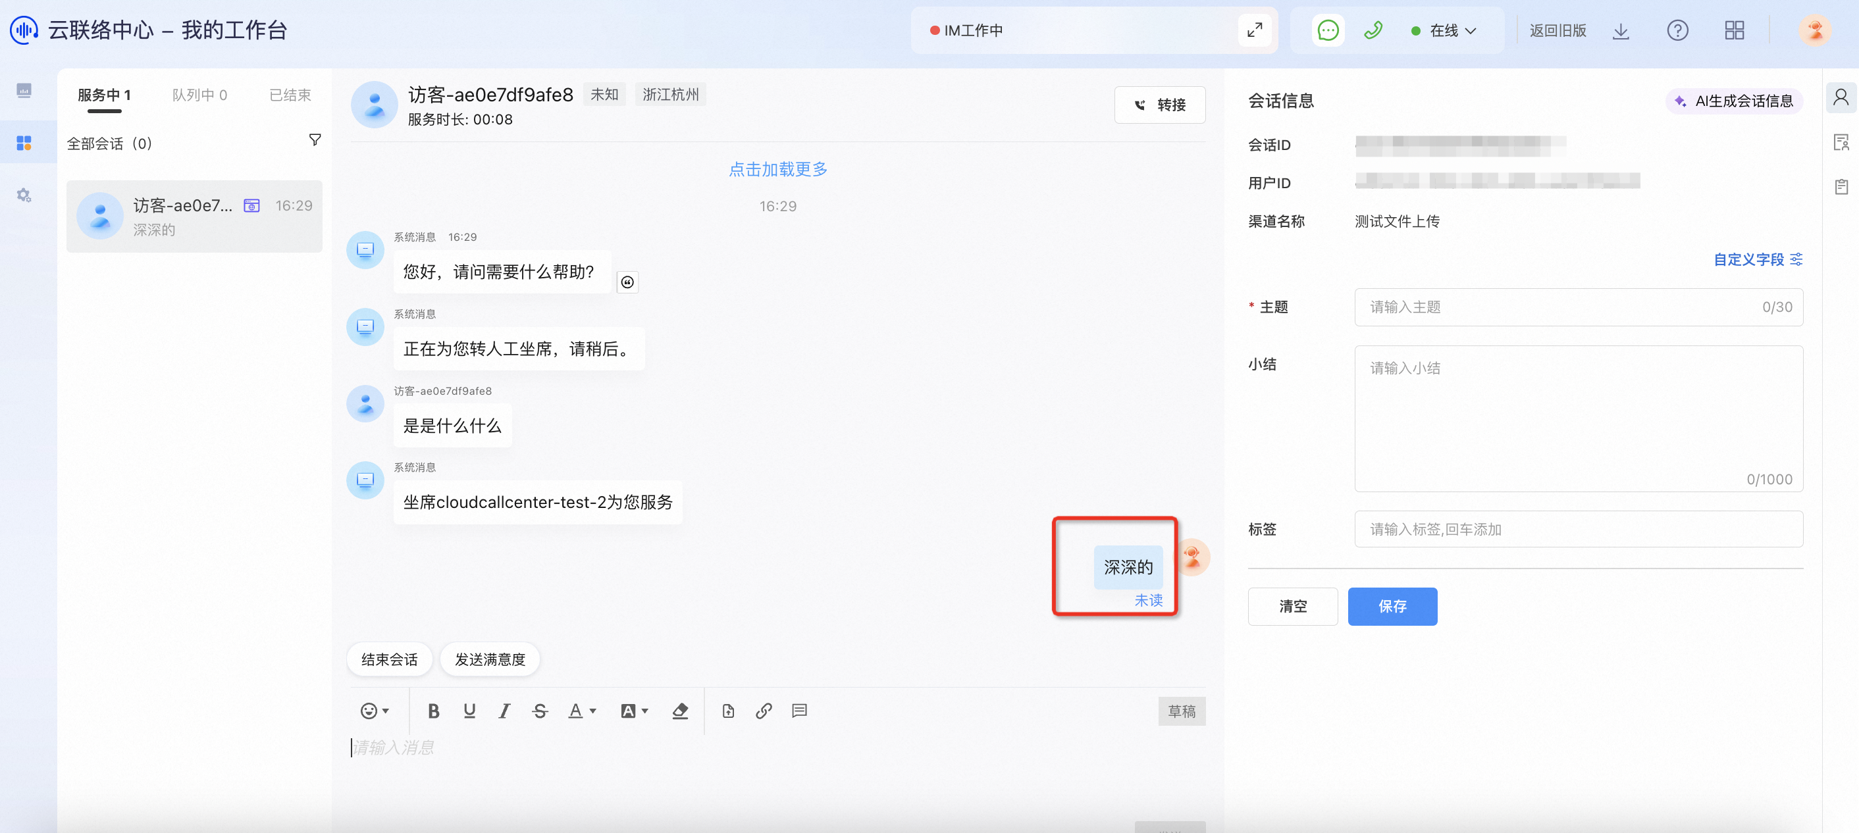Click the cloud contact center logo icon
Screen dimensions: 1859x833
23,30
